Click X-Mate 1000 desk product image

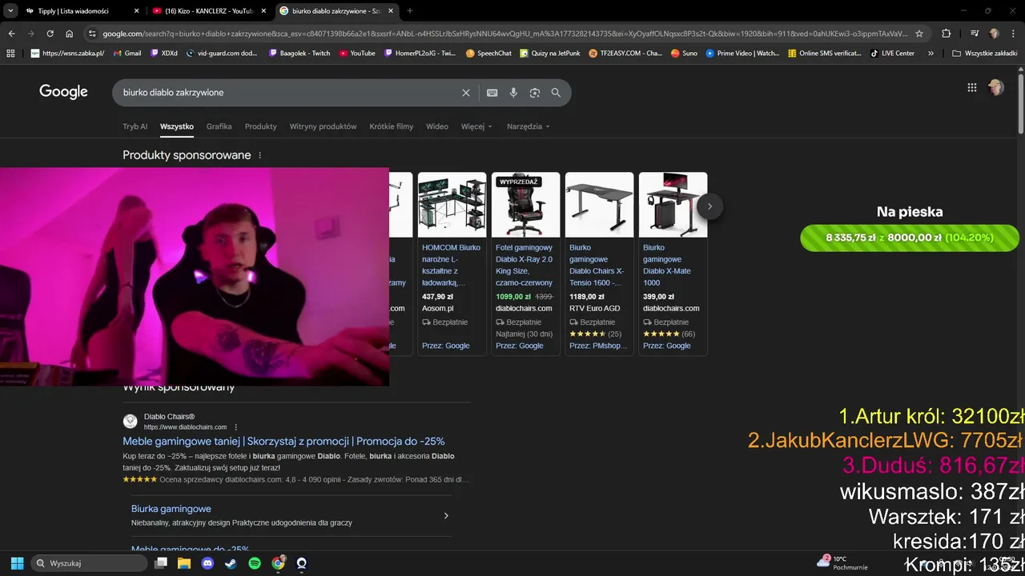673,205
